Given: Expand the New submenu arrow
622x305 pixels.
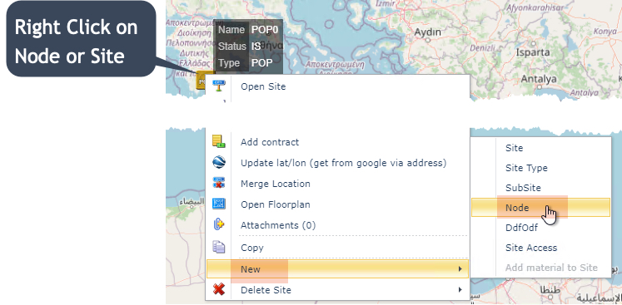Looking at the screenshot, I should (460, 269).
